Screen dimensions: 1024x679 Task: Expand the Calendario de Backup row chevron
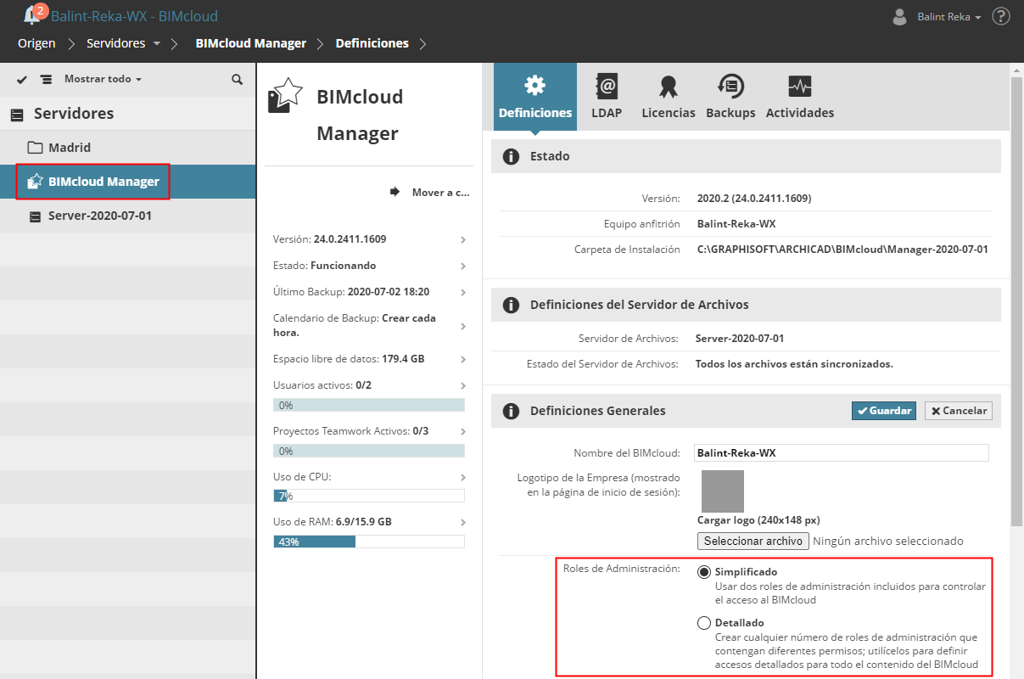pos(463,326)
